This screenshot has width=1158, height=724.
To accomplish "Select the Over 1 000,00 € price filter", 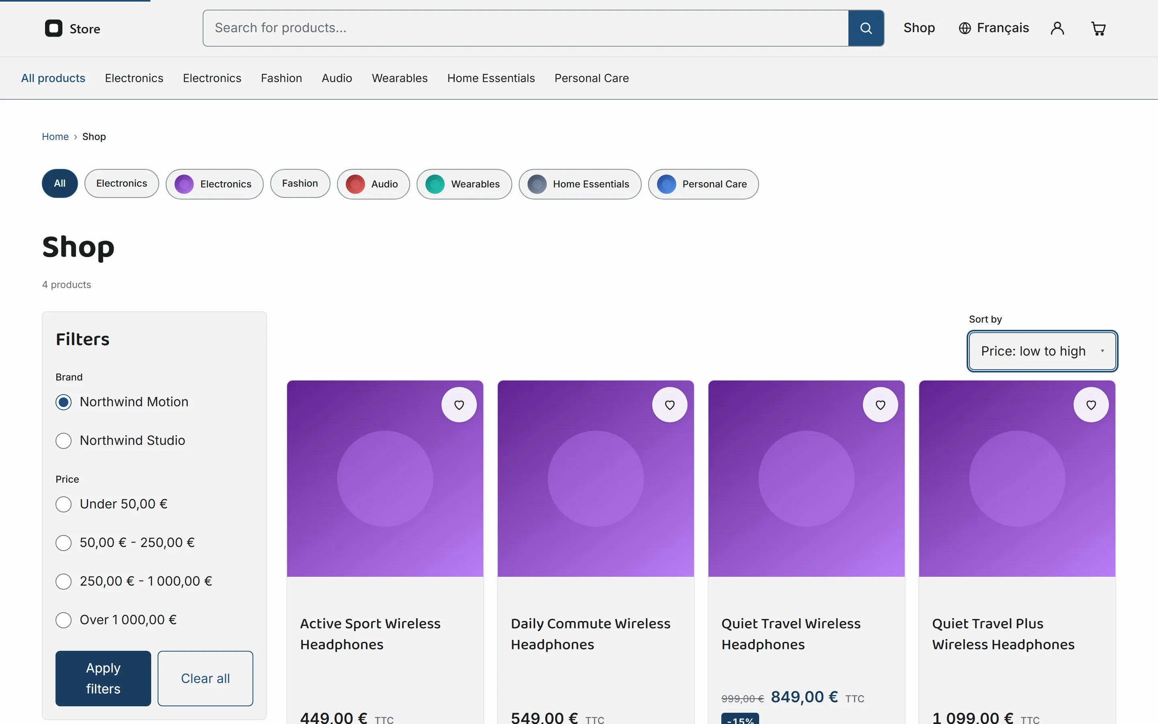I will pos(64,620).
